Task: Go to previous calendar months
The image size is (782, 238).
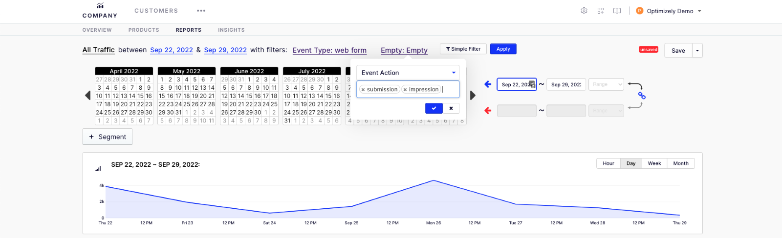Action: [88, 95]
